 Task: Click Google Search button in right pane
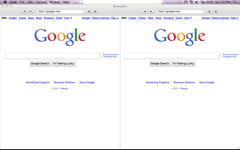coord(160,63)
